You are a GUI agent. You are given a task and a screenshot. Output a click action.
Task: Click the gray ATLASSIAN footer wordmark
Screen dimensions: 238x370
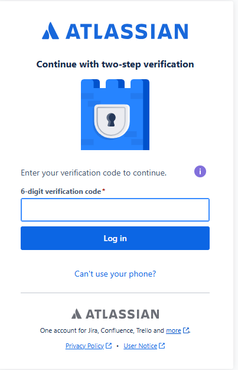point(122,314)
